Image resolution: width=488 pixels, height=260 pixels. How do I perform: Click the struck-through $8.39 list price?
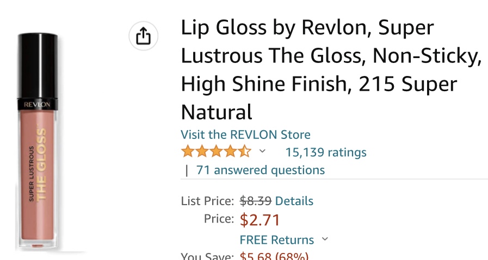coord(256,201)
